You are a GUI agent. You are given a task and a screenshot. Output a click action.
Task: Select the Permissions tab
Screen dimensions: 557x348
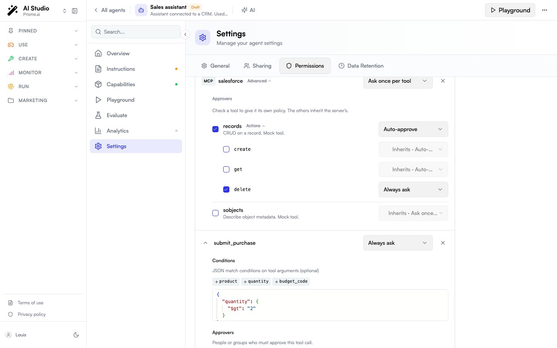coord(305,66)
